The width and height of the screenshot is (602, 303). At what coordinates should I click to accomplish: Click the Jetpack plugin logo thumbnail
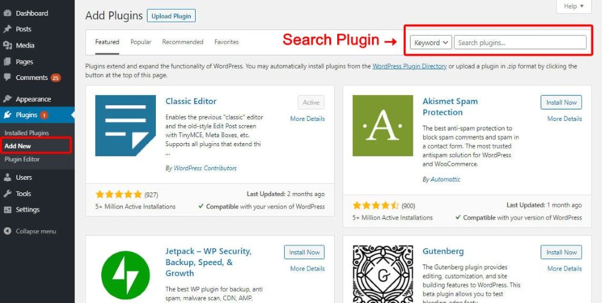point(126,274)
